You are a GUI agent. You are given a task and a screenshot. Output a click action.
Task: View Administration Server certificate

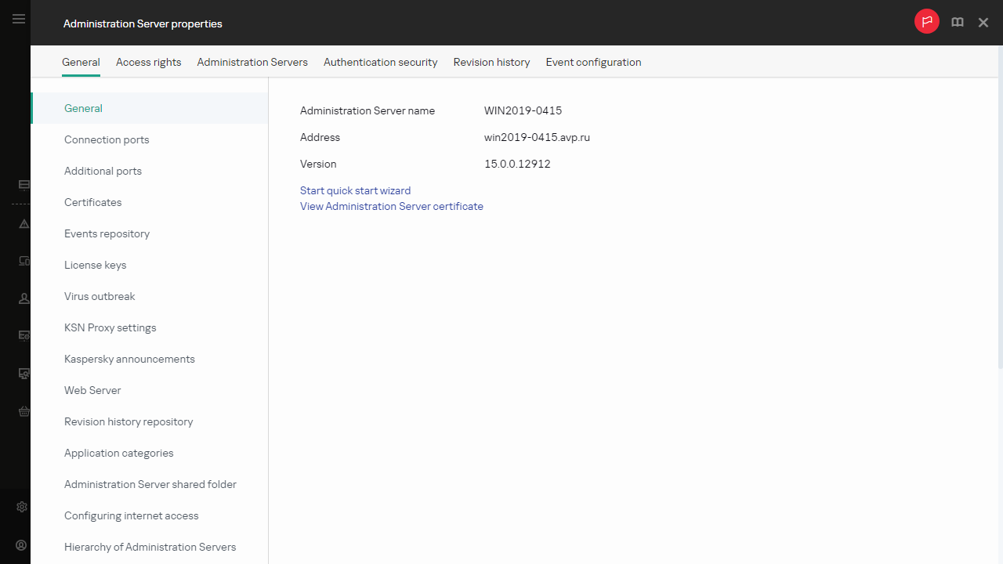(x=391, y=206)
